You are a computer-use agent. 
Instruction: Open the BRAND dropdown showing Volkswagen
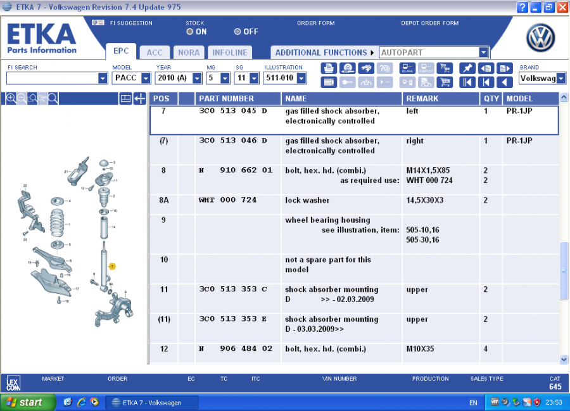pos(542,79)
